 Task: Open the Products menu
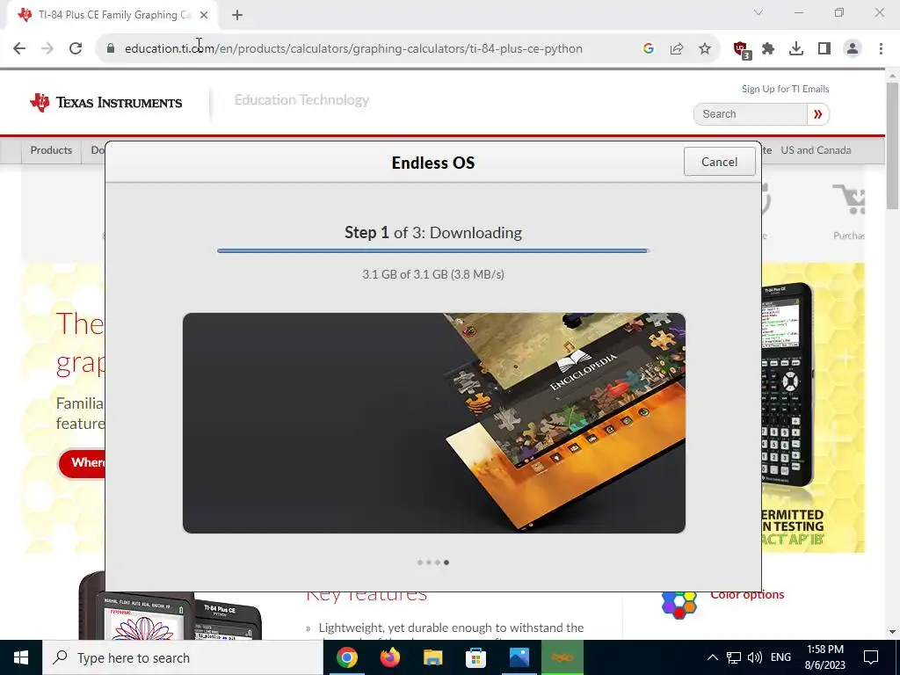(x=51, y=150)
